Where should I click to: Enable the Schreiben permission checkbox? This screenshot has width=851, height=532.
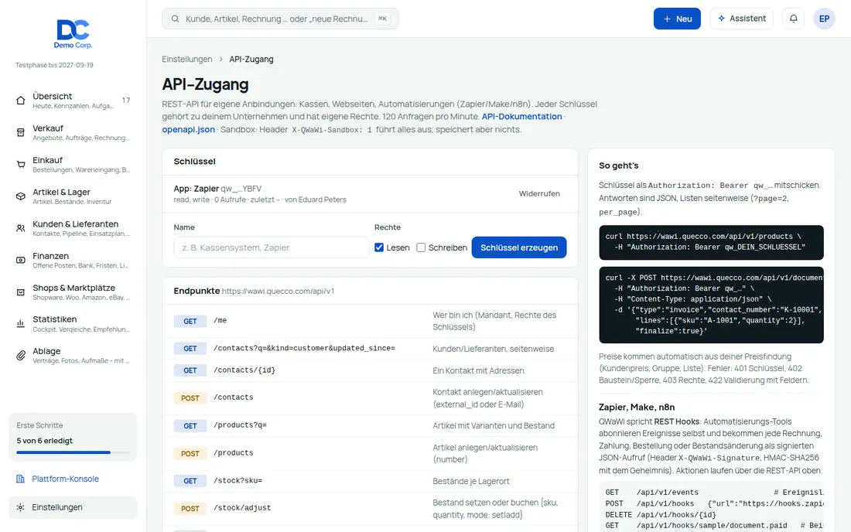coord(421,247)
